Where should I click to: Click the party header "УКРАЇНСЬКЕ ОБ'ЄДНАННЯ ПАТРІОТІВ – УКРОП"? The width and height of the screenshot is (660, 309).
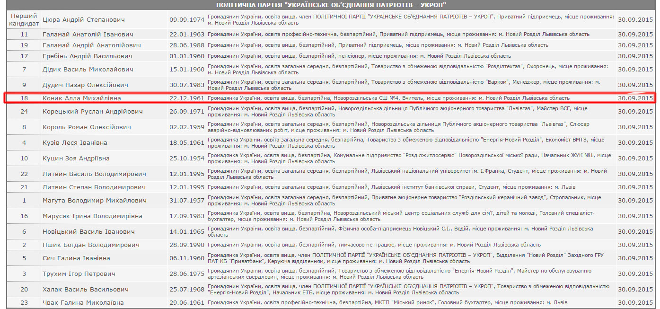(x=331, y=5)
